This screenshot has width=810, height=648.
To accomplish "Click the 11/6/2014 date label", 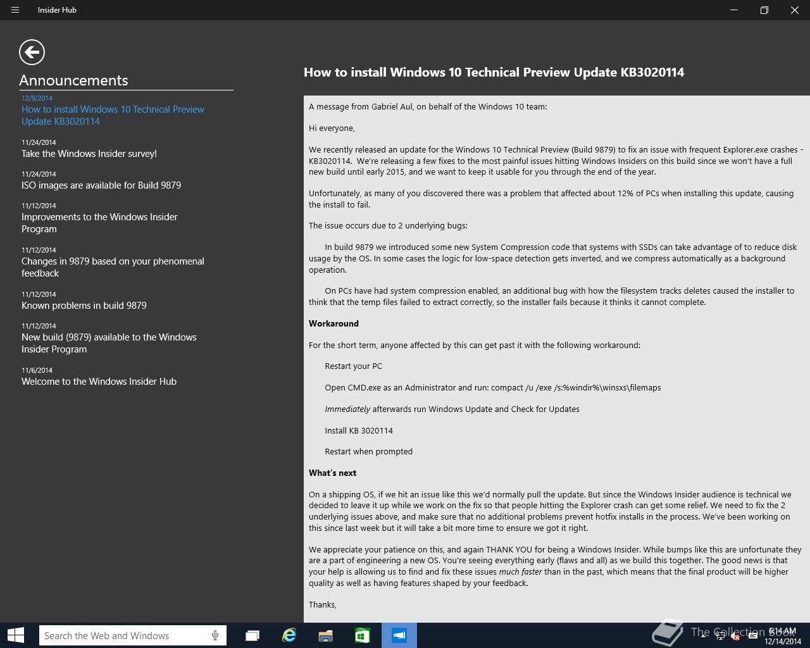I will (x=37, y=370).
